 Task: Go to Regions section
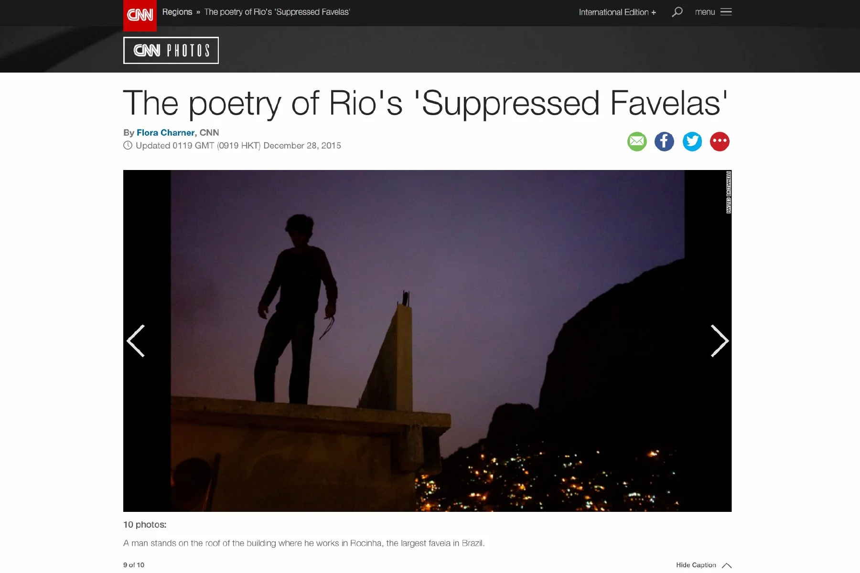[x=177, y=12]
